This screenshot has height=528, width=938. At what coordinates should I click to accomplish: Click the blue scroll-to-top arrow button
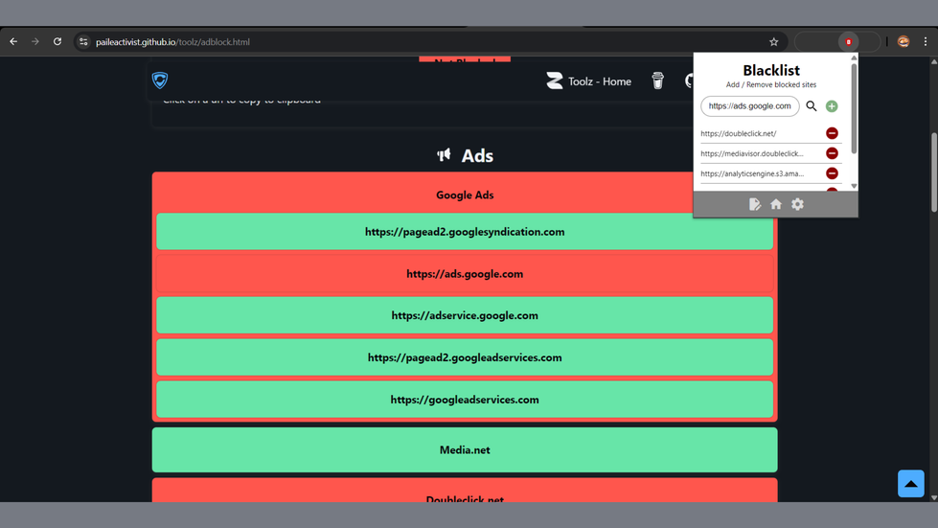[x=910, y=484]
